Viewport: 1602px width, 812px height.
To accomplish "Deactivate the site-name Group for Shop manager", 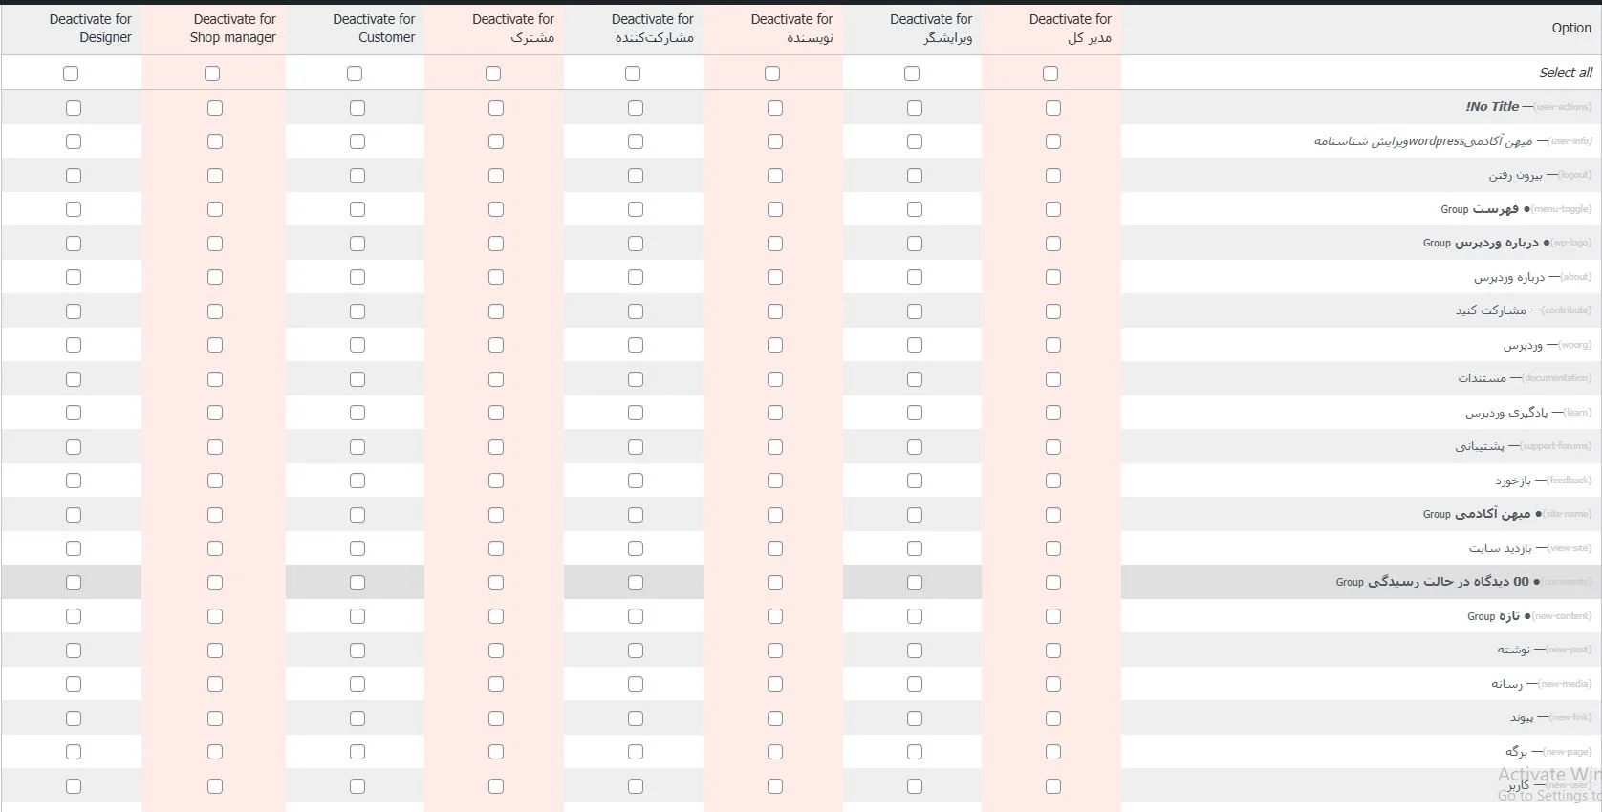I will [214, 514].
